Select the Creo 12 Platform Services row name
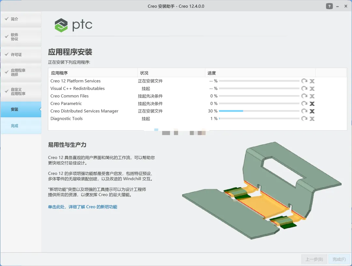352x266 pixels. coord(75,81)
